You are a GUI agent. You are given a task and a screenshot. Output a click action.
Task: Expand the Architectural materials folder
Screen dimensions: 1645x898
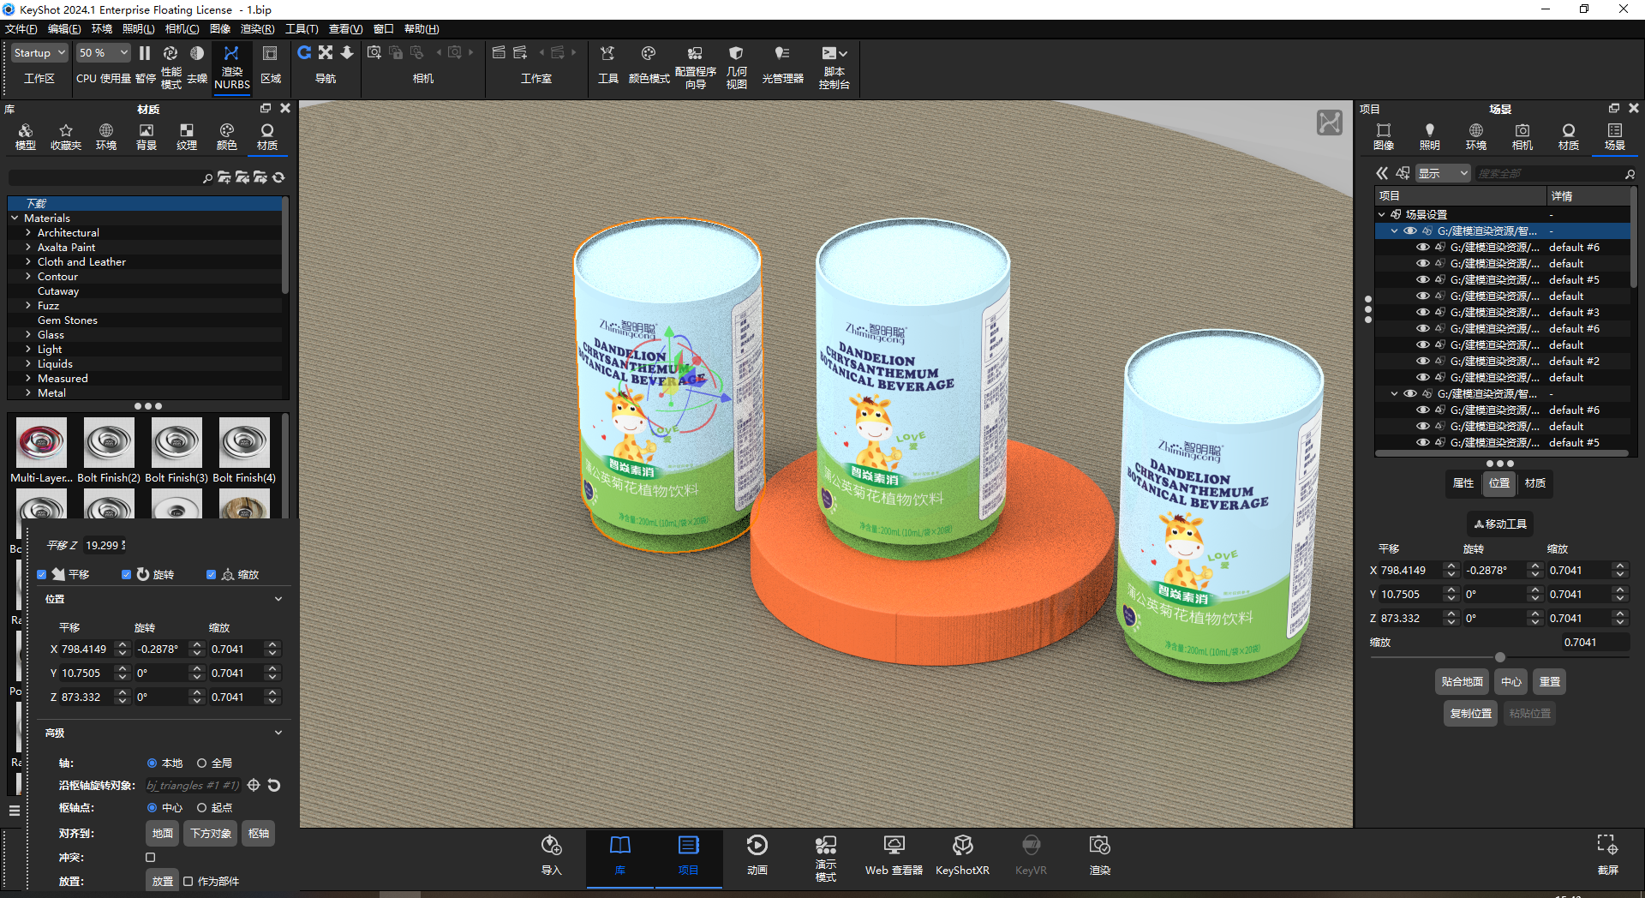28,232
